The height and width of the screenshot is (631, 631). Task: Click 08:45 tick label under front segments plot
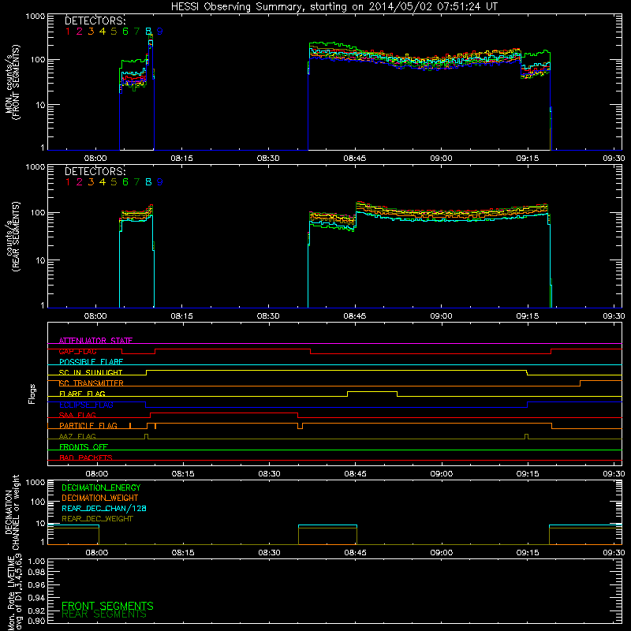pos(354,159)
